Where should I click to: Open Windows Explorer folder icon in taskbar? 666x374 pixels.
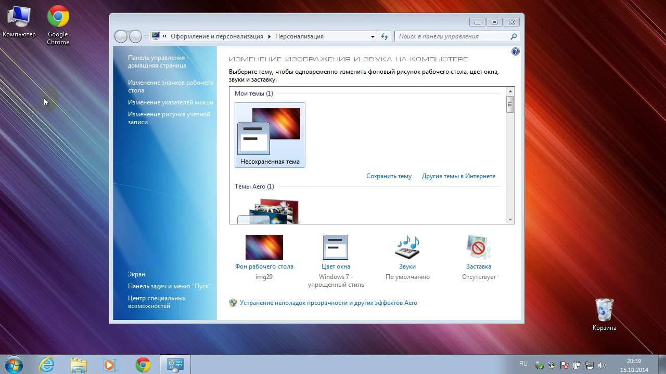coord(79,365)
